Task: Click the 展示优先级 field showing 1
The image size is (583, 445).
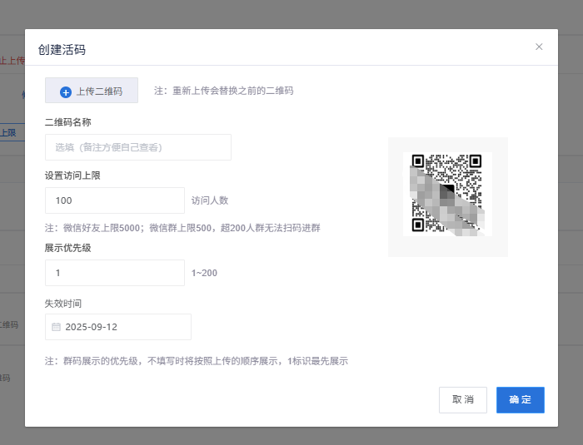Action: [115, 273]
